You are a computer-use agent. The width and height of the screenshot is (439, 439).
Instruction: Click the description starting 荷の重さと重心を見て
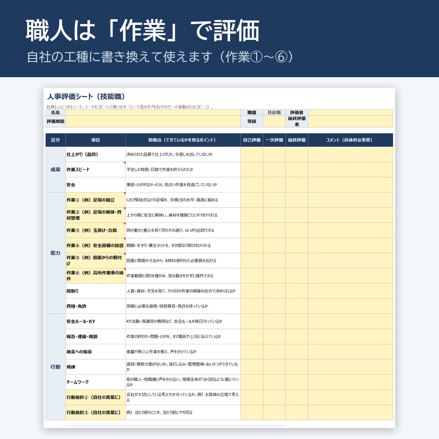point(183,230)
